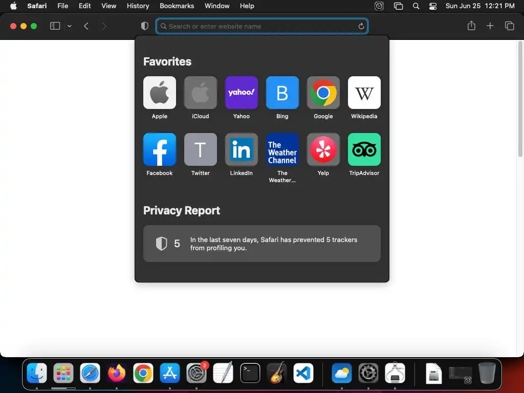Open GarageBand from the Dock

click(277, 373)
